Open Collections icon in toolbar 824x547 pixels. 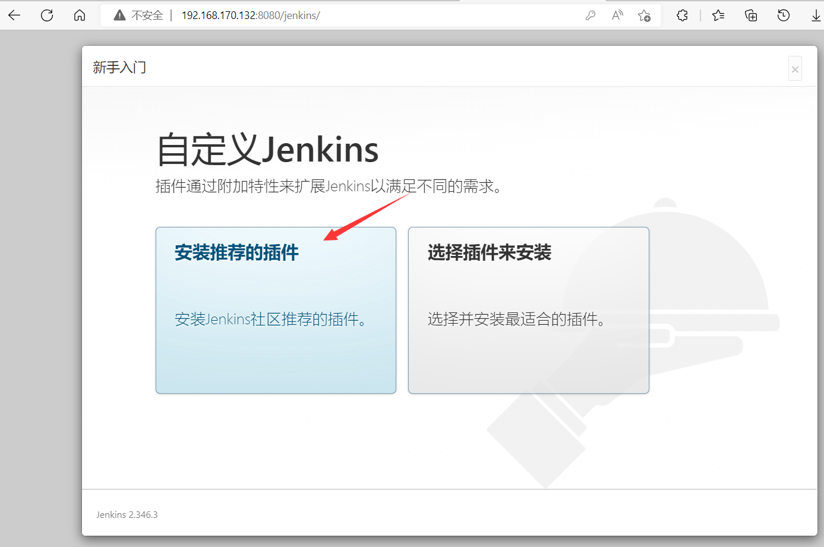[751, 15]
